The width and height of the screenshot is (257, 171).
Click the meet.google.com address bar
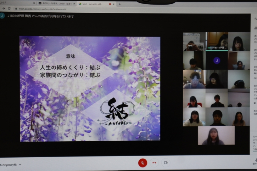click(x=42, y=9)
